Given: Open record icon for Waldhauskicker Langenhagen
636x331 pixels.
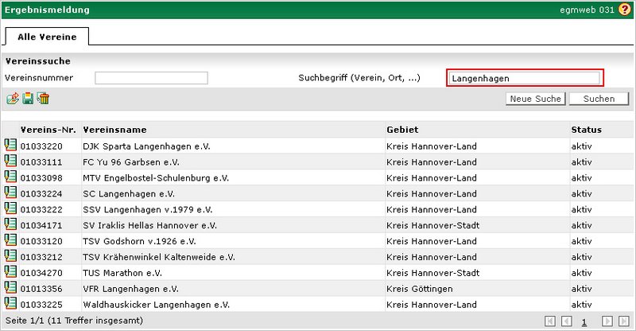Looking at the screenshot, I should pyautogui.click(x=10, y=303).
